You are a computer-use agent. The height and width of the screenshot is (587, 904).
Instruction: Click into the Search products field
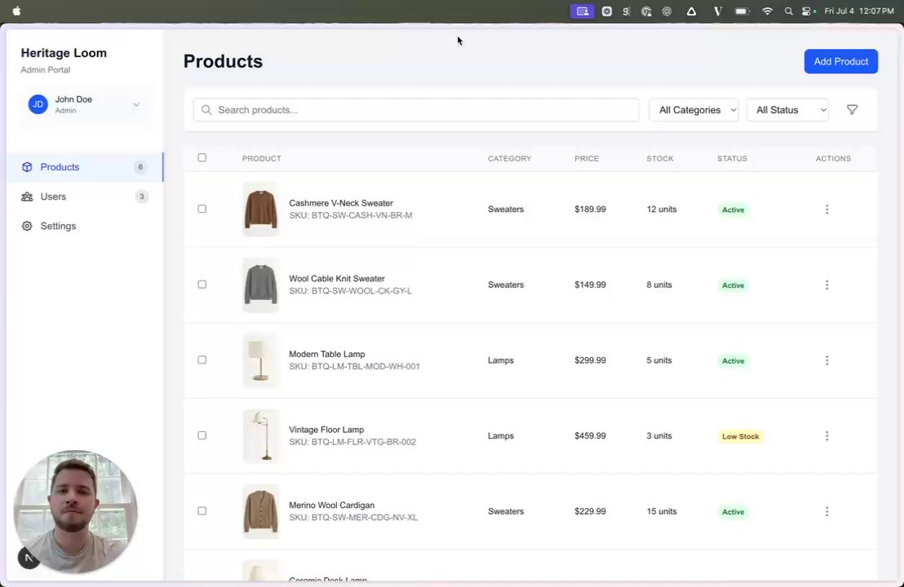coord(415,110)
